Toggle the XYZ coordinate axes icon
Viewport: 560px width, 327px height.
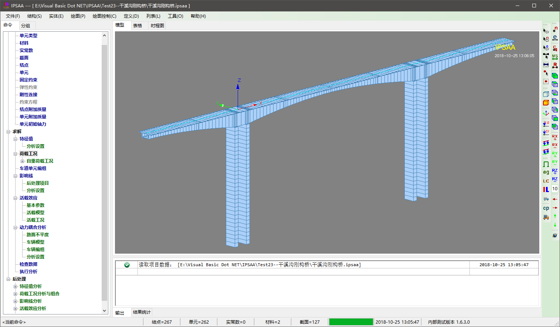tap(546, 113)
